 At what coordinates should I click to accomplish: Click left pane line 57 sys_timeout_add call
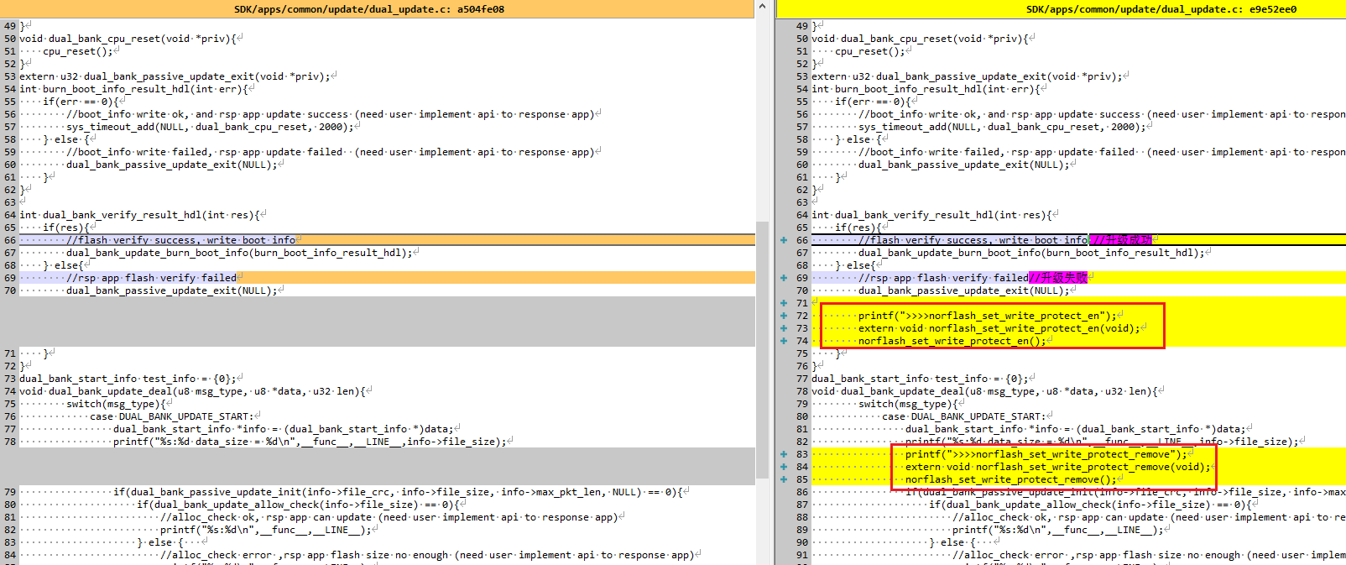click(212, 127)
